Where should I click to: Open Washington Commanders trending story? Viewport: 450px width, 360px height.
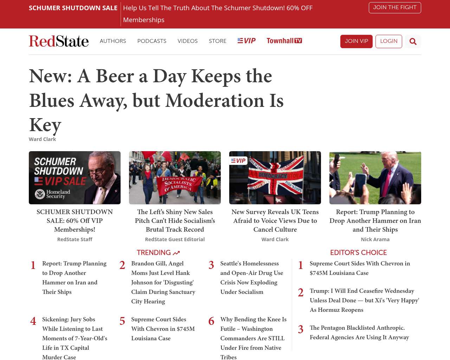coord(253,338)
